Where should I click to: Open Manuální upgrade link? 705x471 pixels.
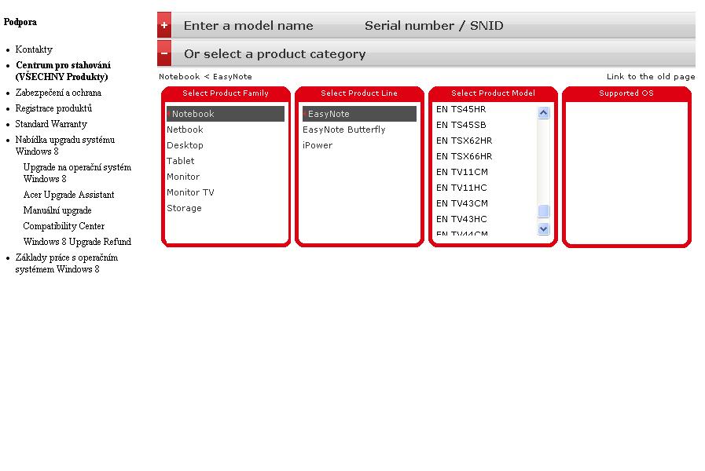(57, 210)
